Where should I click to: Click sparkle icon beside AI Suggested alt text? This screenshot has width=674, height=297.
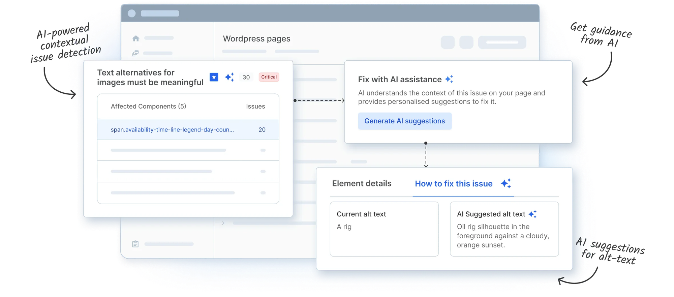click(532, 214)
